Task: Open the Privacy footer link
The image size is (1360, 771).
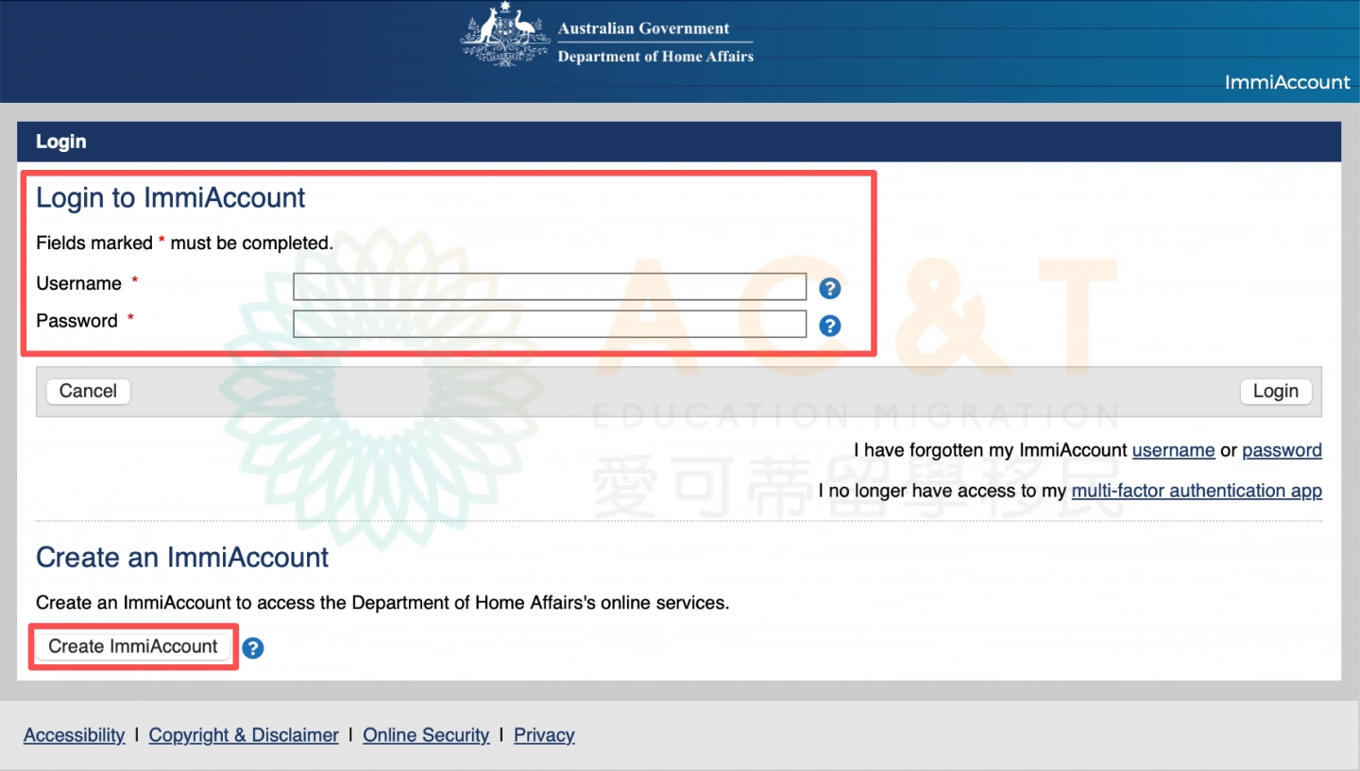Action: [x=544, y=735]
